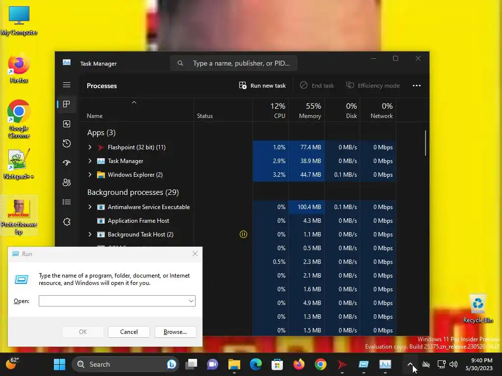Open the Details page icon
502x376 pixels.
67,202
